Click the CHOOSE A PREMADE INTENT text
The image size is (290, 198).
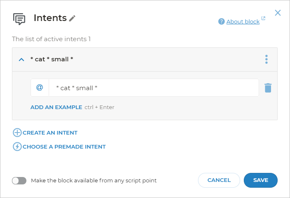pos(64,147)
